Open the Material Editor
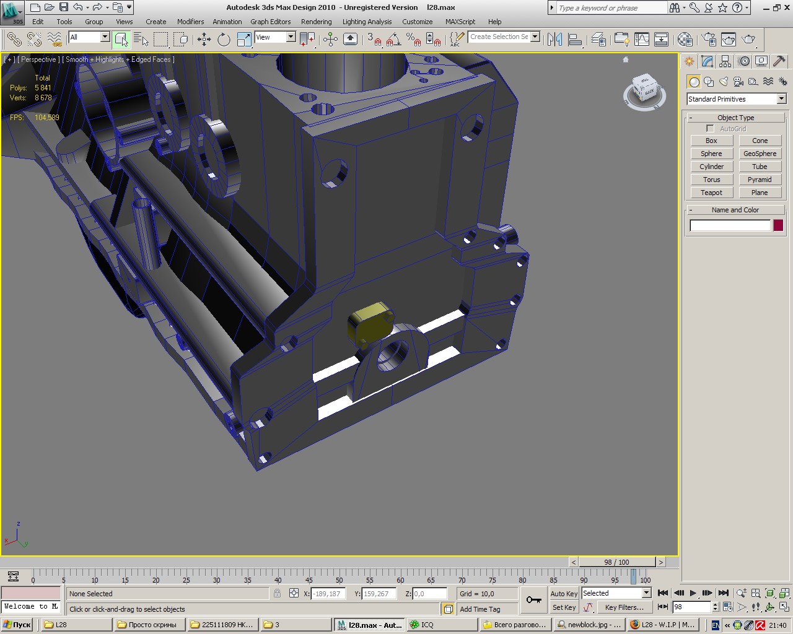Viewport: 793px width, 634px height. pos(685,40)
